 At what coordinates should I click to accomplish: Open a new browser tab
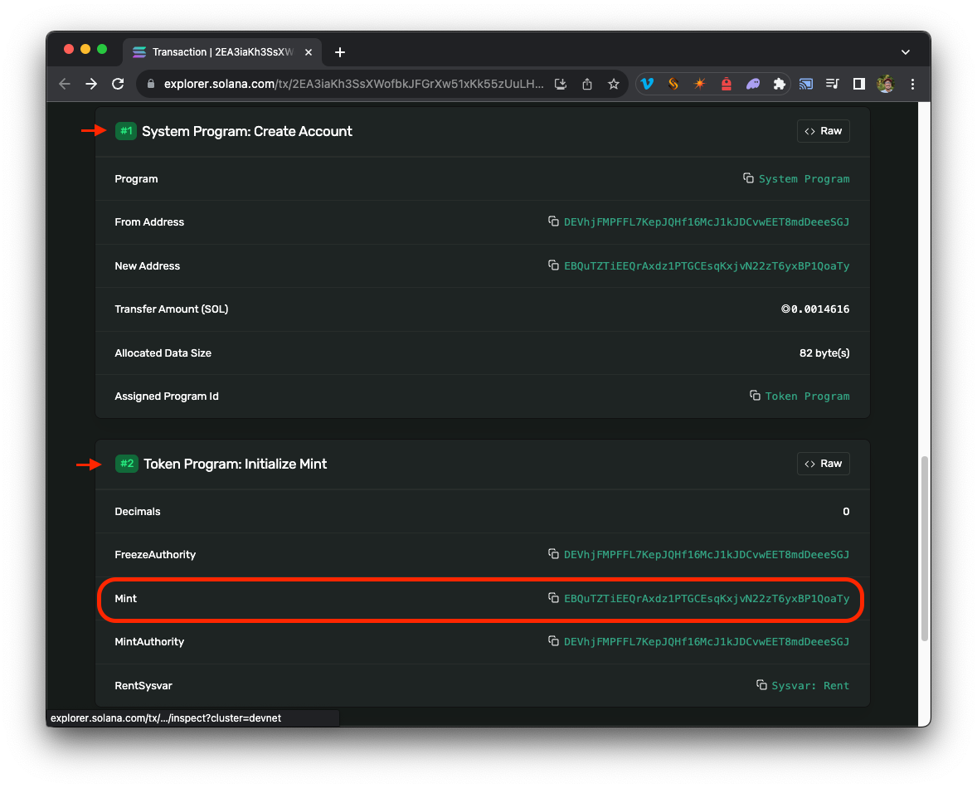(x=339, y=52)
